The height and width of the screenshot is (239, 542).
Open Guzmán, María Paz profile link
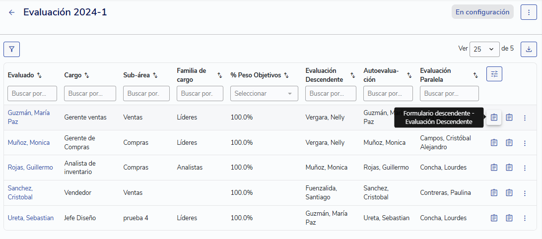click(x=29, y=117)
